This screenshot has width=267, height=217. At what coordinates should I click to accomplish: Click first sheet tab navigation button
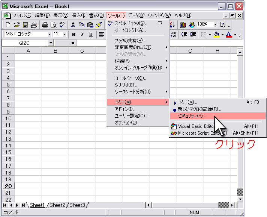[x=5, y=205]
